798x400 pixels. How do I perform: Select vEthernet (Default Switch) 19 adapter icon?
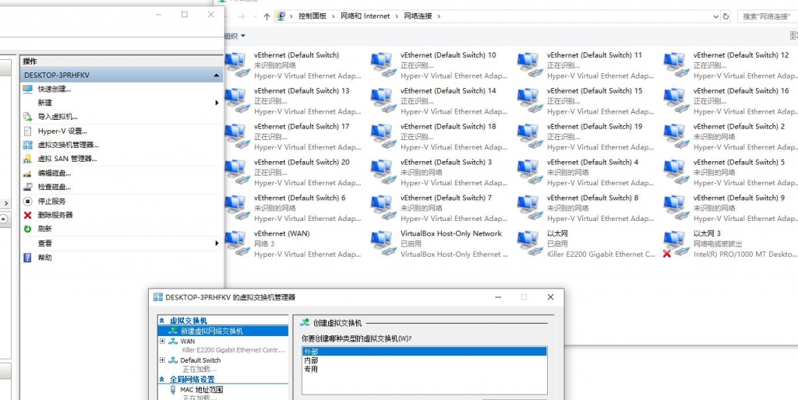(529, 135)
